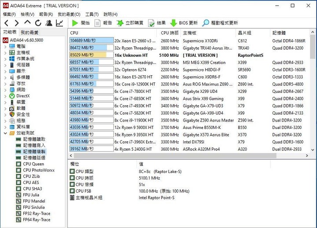
Task: Click the vertical scrollbar down arrow
Action: 313,150
